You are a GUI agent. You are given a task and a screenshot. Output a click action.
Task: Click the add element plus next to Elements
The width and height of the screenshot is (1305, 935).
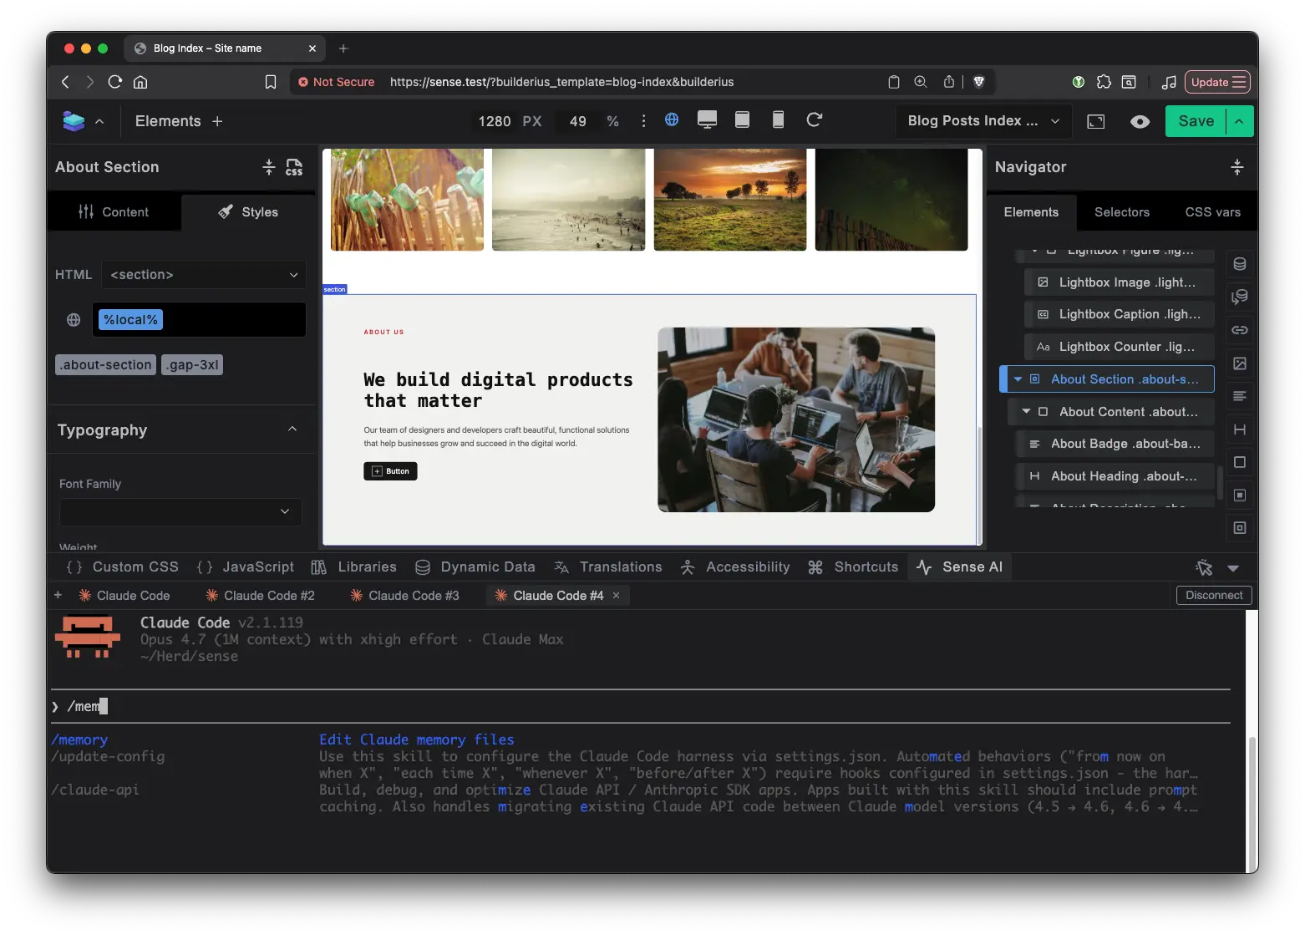pyautogui.click(x=217, y=121)
